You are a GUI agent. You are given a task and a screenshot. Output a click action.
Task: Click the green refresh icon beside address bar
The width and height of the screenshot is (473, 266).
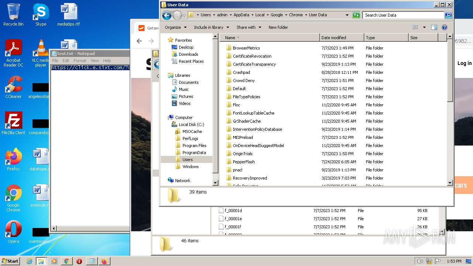coord(356,15)
